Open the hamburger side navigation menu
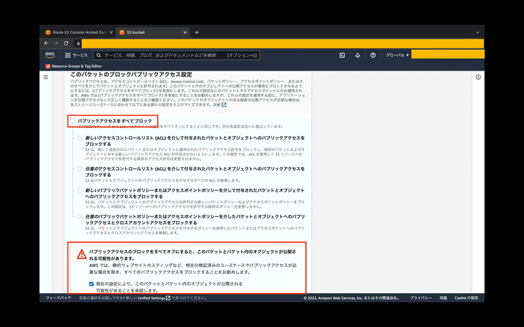Image resolution: width=524 pixels, height=327 pixels. pos(46,77)
